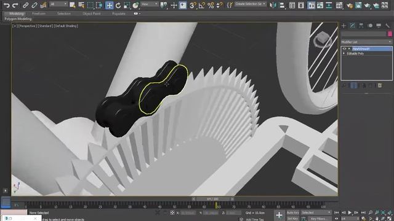Image resolution: width=394 pixels, height=221 pixels.
Task: Click the Undo arrow icon
Action: pos(7,5)
